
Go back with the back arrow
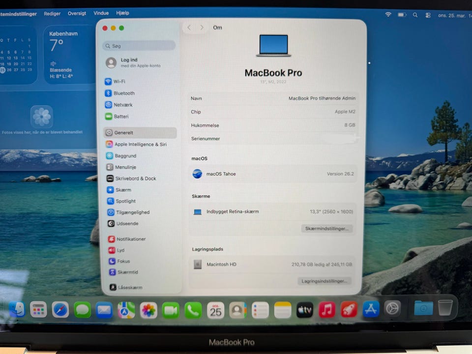coord(189,28)
